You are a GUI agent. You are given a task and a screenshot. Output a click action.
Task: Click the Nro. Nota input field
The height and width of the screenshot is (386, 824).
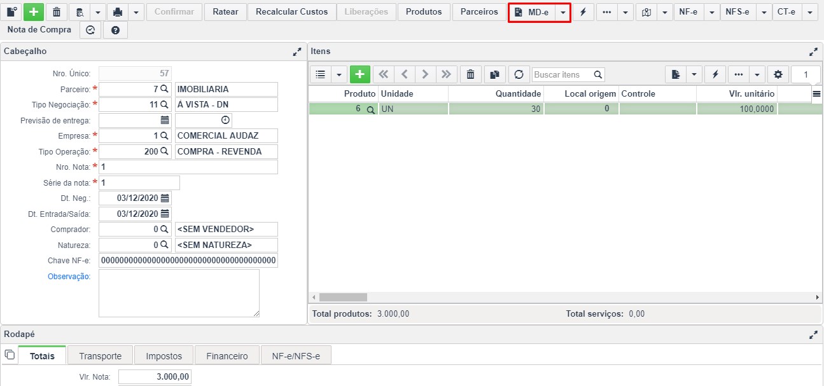click(x=188, y=167)
